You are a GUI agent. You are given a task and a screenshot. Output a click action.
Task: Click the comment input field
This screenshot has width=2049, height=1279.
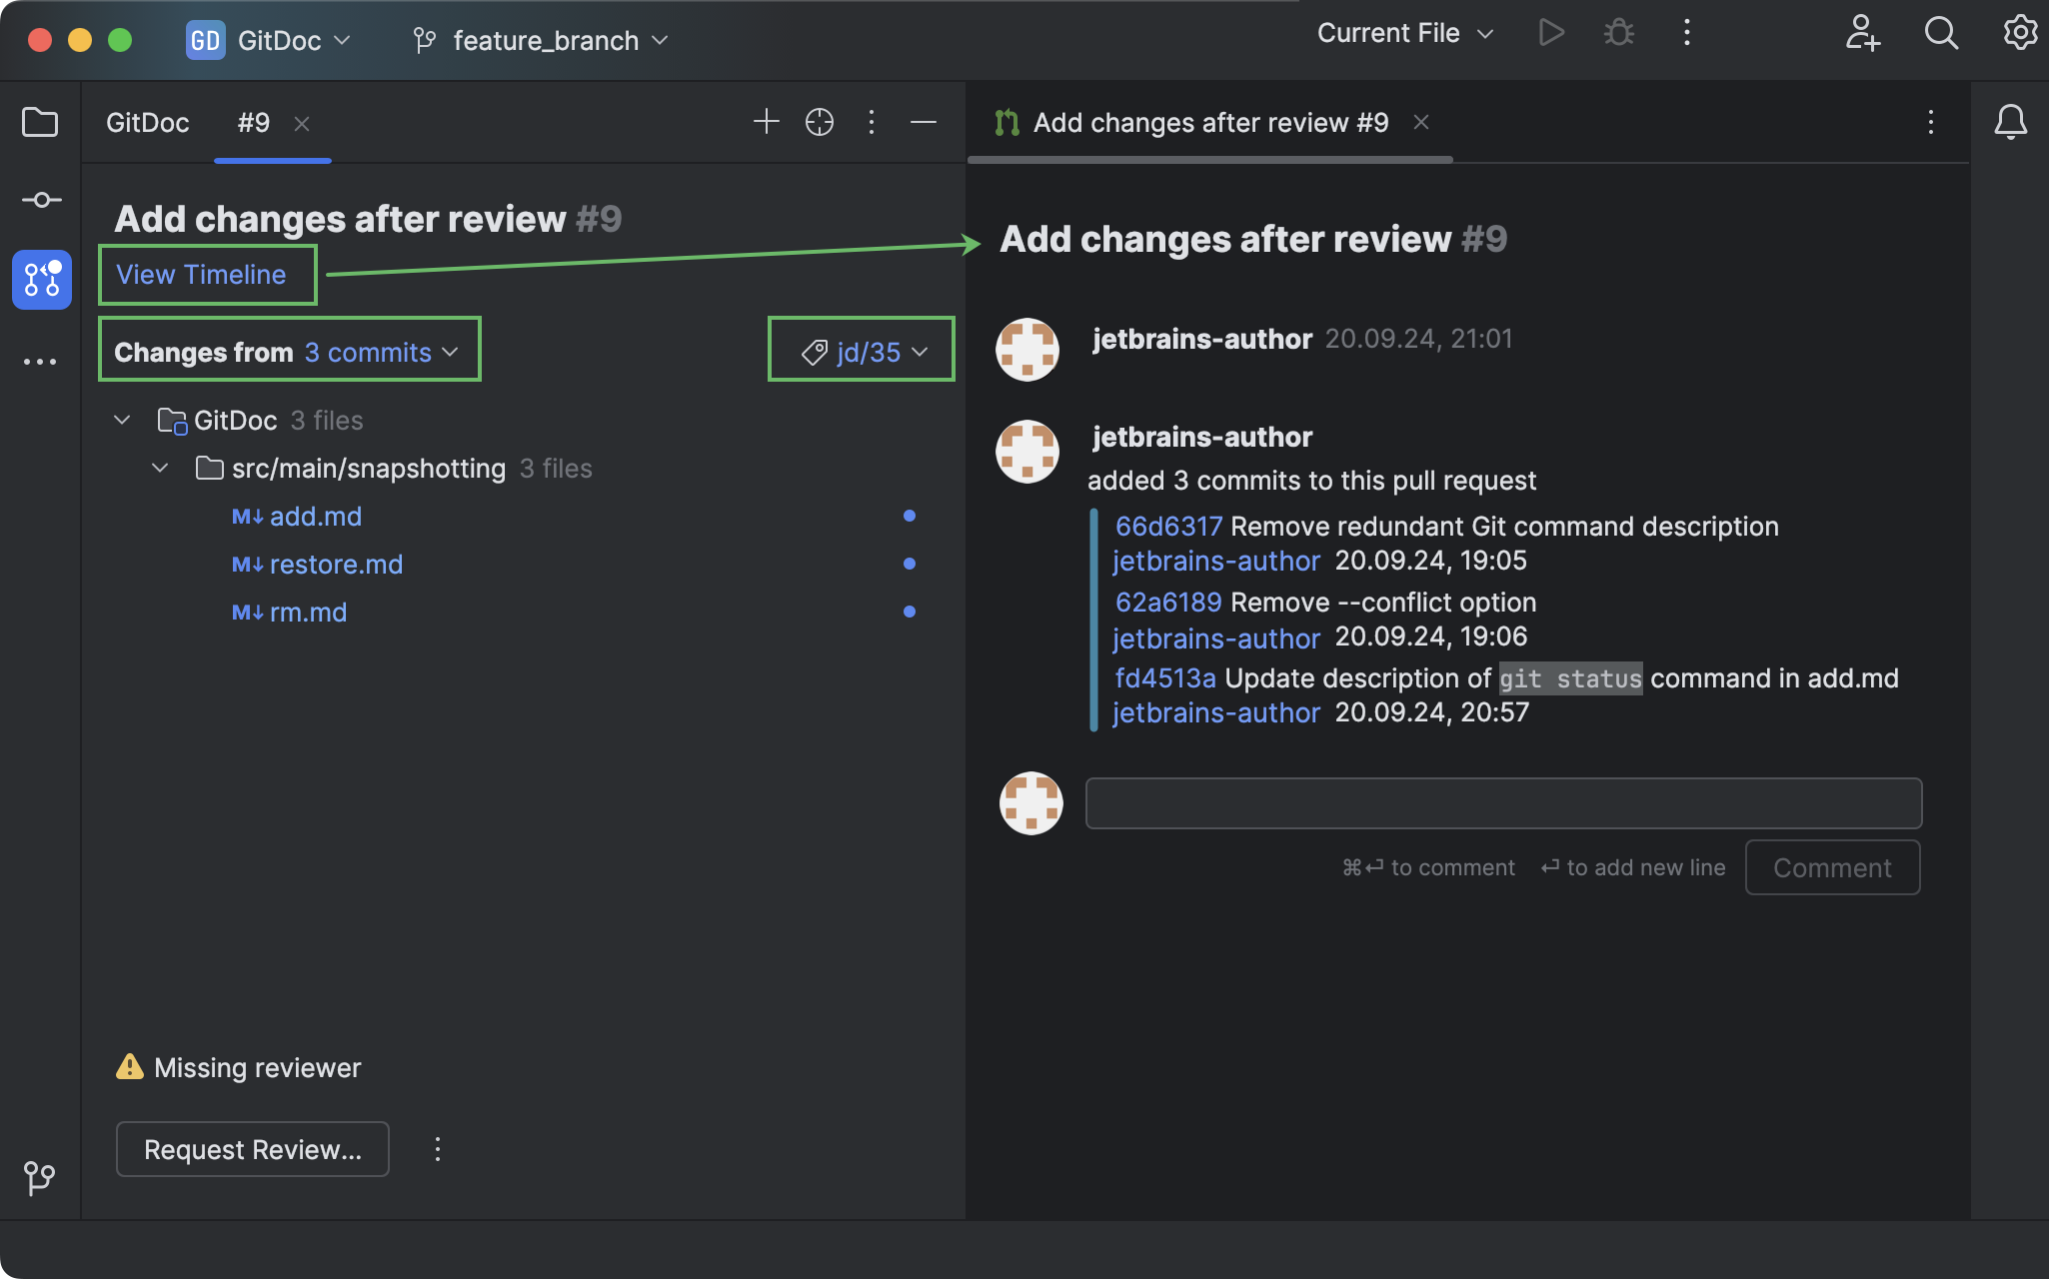coord(1501,802)
